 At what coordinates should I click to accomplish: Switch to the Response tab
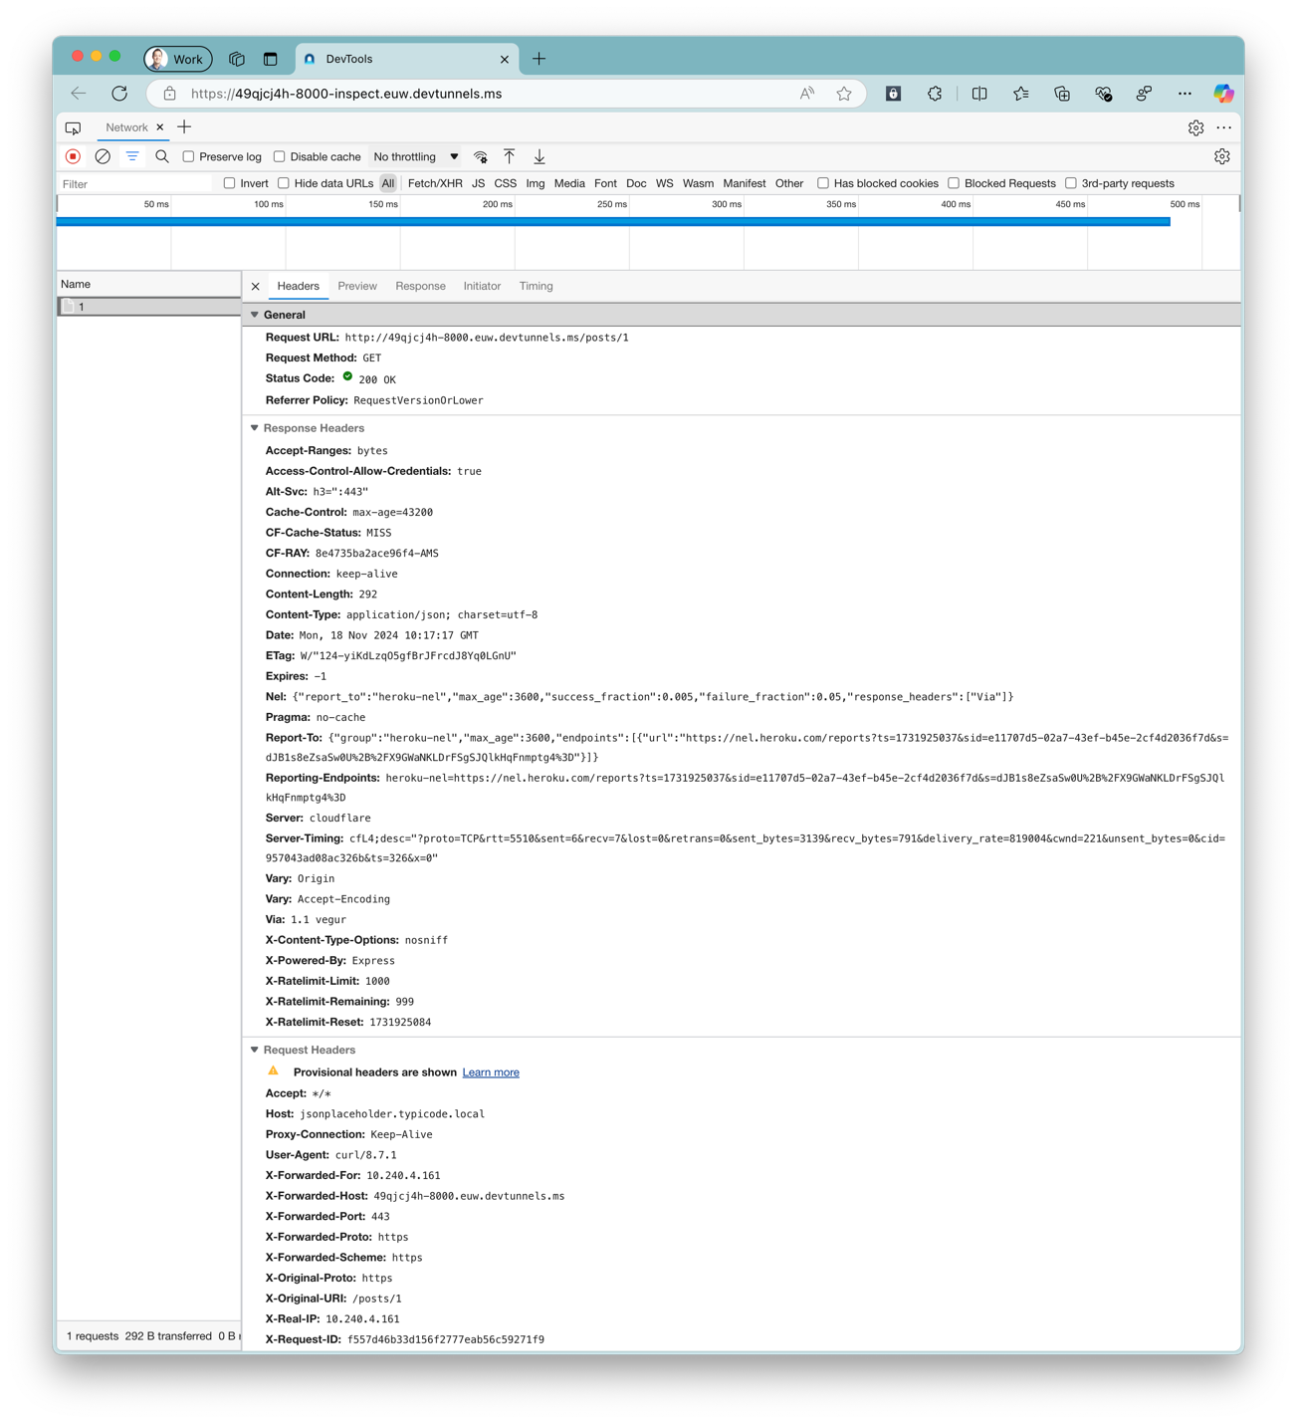coord(420,286)
